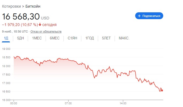Click the plus icon in the Подписаться button
Screen dimensions: 183x107
(139, 16)
